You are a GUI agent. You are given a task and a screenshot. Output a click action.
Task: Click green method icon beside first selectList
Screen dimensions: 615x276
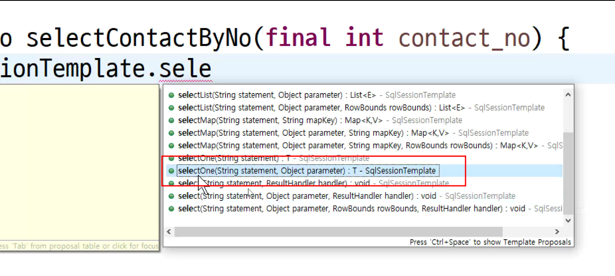coord(171,95)
